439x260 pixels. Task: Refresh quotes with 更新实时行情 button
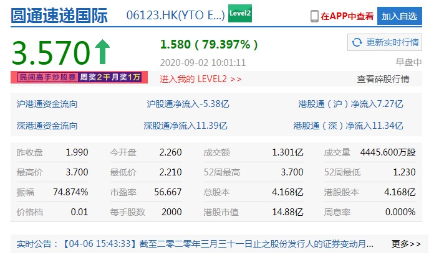tap(385, 42)
